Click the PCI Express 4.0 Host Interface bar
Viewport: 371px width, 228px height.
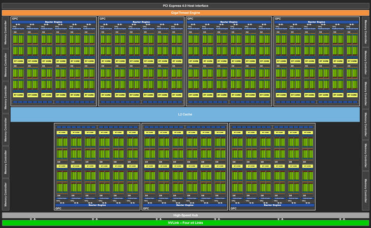point(185,6)
